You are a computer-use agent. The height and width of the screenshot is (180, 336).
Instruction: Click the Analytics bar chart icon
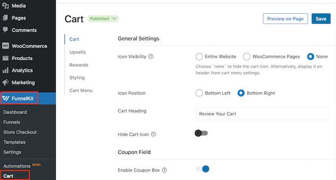tap(5, 71)
